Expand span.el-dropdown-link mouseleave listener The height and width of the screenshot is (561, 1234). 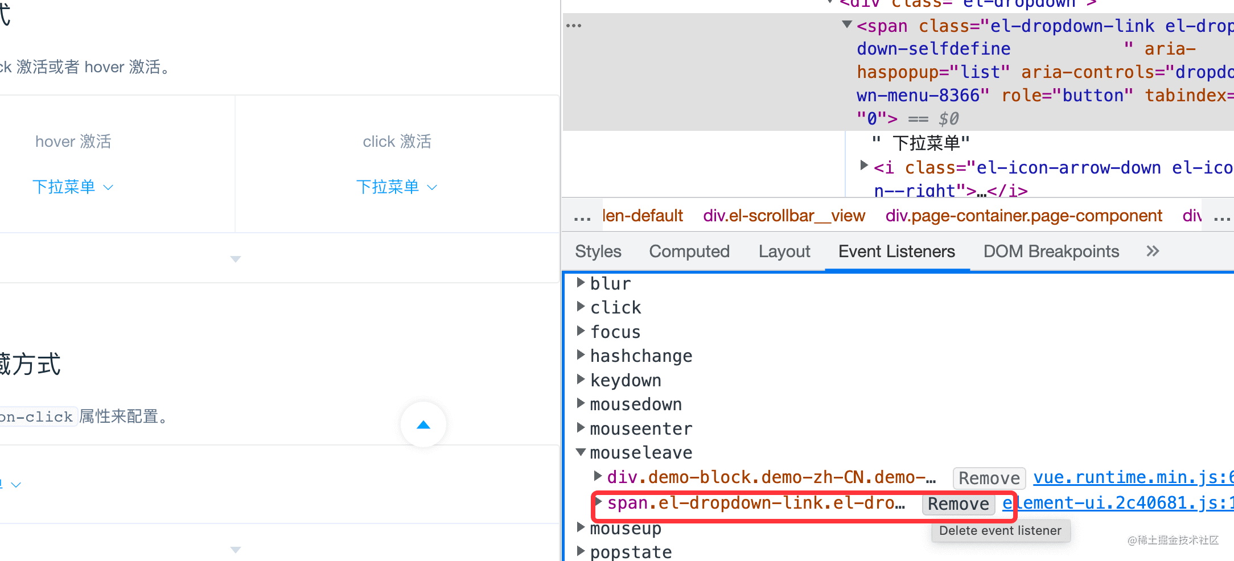pos(598,501)
